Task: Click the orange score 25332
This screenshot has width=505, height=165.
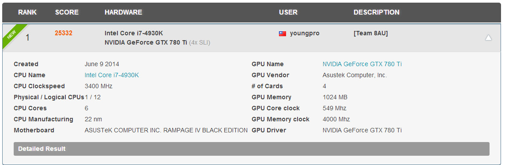Action: tap(64, 33)
